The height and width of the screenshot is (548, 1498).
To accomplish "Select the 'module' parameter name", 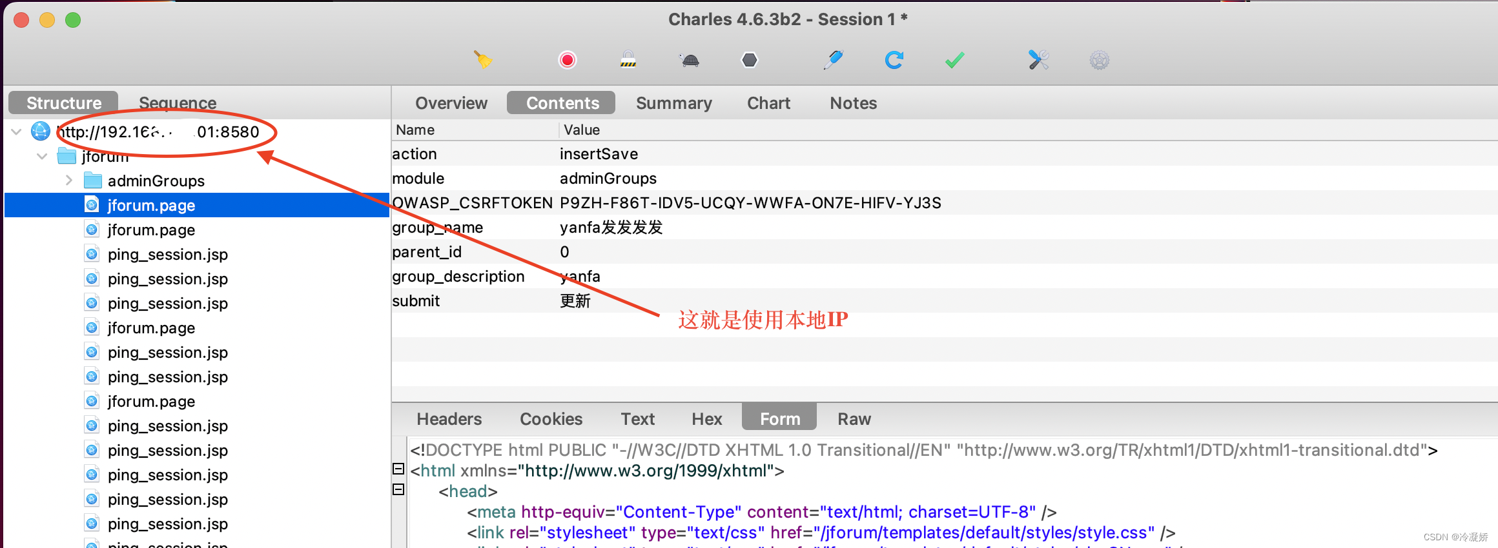I will 418,179.
